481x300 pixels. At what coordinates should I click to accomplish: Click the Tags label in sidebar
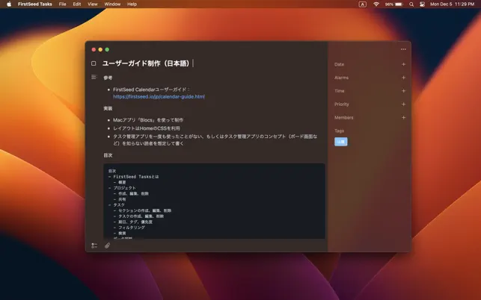tap(340, 131)
